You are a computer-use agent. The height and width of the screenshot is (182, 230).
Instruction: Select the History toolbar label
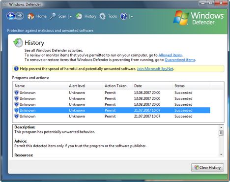90,16
